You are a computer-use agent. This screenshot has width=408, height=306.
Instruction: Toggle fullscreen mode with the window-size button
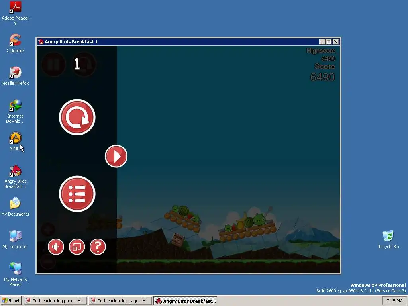click(77, 247)
